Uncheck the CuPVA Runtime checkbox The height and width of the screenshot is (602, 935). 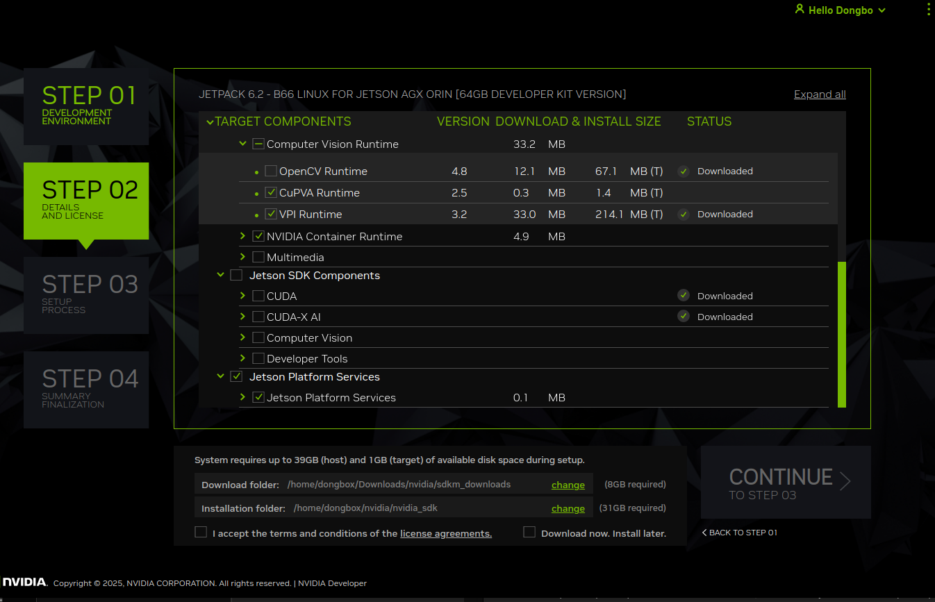(271, 193)
